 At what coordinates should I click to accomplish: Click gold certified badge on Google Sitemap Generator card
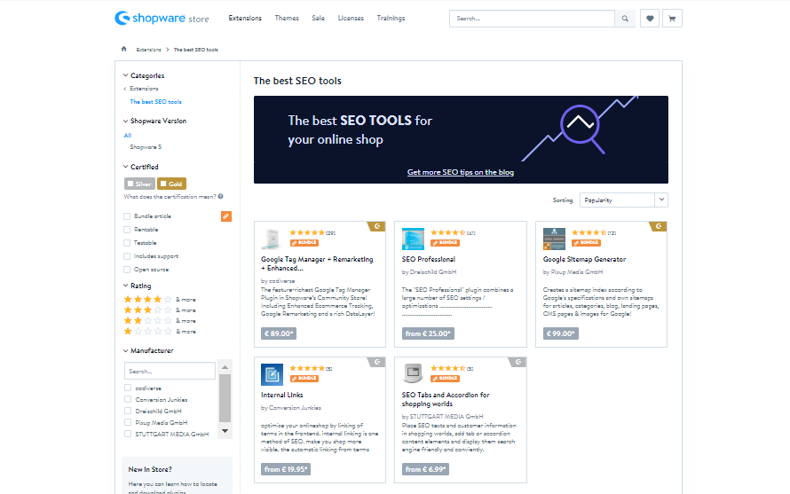tap(659, 227)
